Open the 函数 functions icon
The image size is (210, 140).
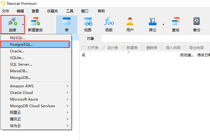pos(109,21)
